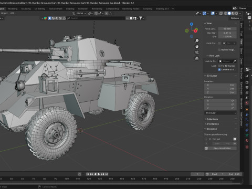
Task: Toggle viewport gizmos display button
Action: point(204,13)
